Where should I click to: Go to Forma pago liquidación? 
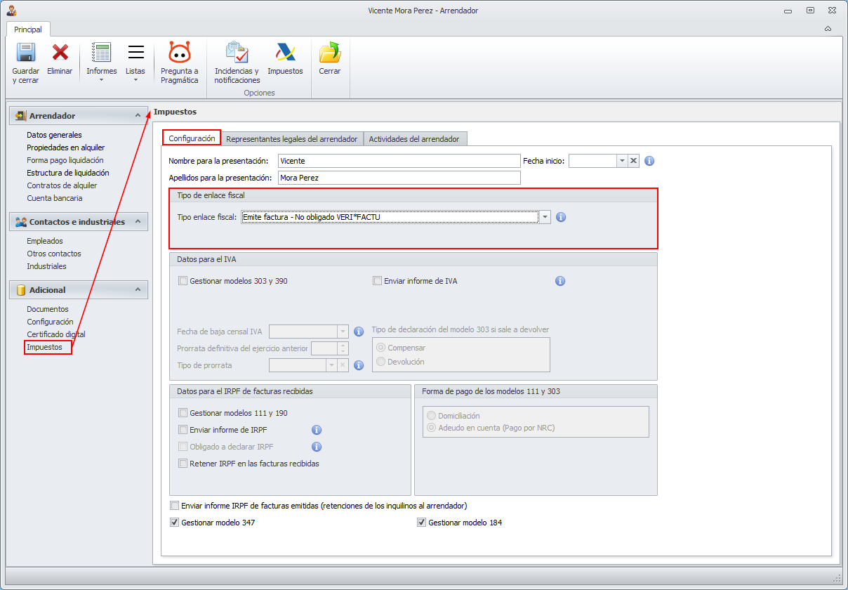[65, 160]
